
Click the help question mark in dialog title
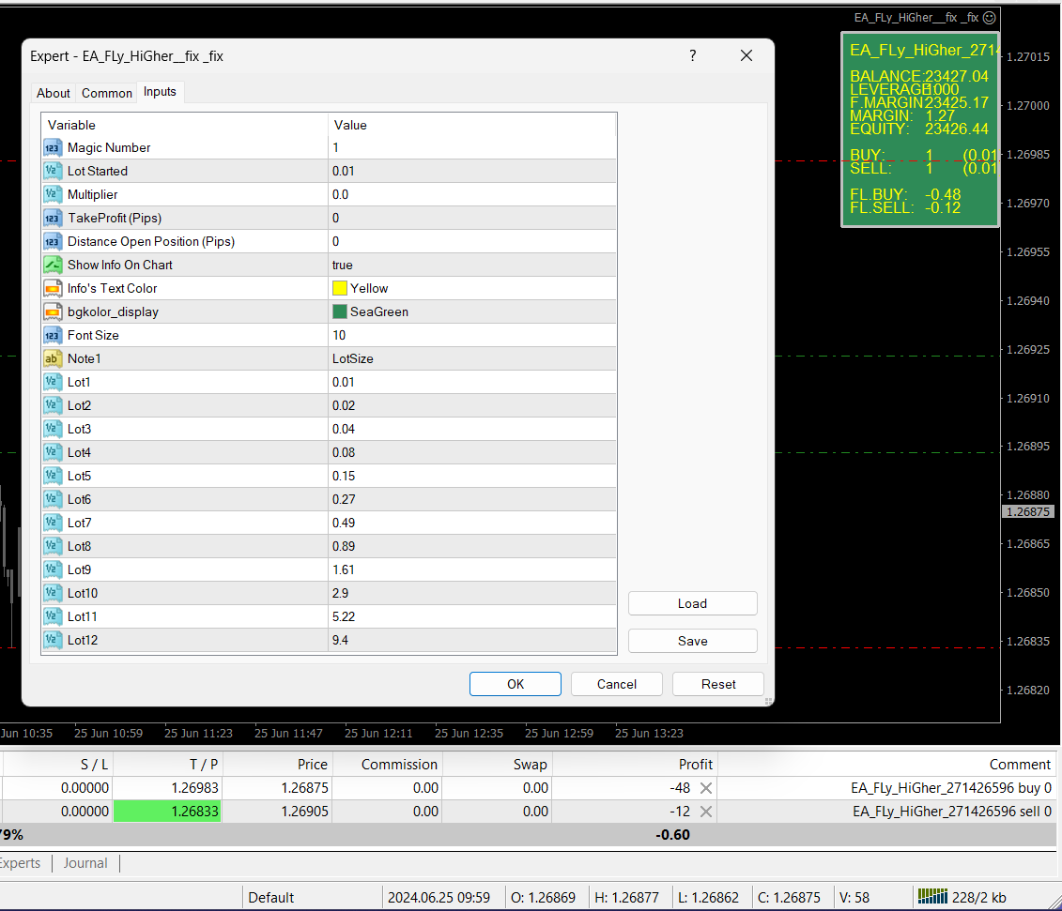(693, 56)
